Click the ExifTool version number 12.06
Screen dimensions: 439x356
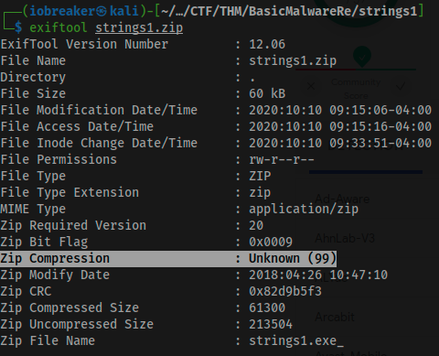[x=267, y=45]
